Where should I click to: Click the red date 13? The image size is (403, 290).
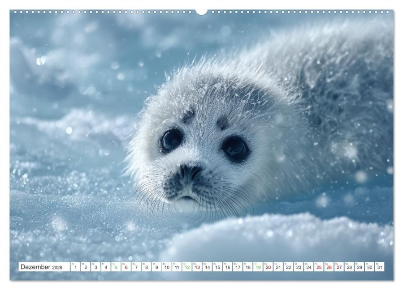tap(197, 267)
